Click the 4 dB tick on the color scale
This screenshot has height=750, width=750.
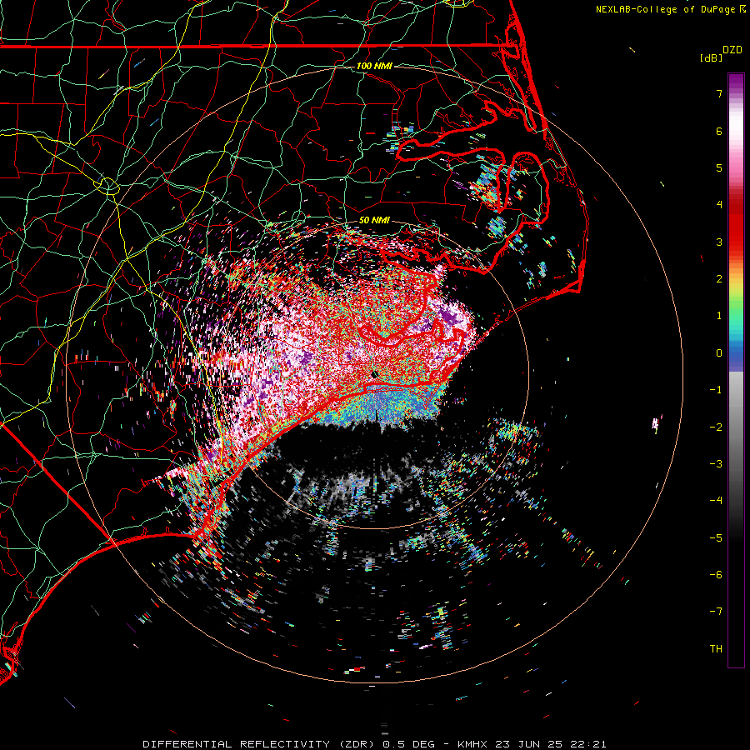pyautogui.click(x=719, y=205)
